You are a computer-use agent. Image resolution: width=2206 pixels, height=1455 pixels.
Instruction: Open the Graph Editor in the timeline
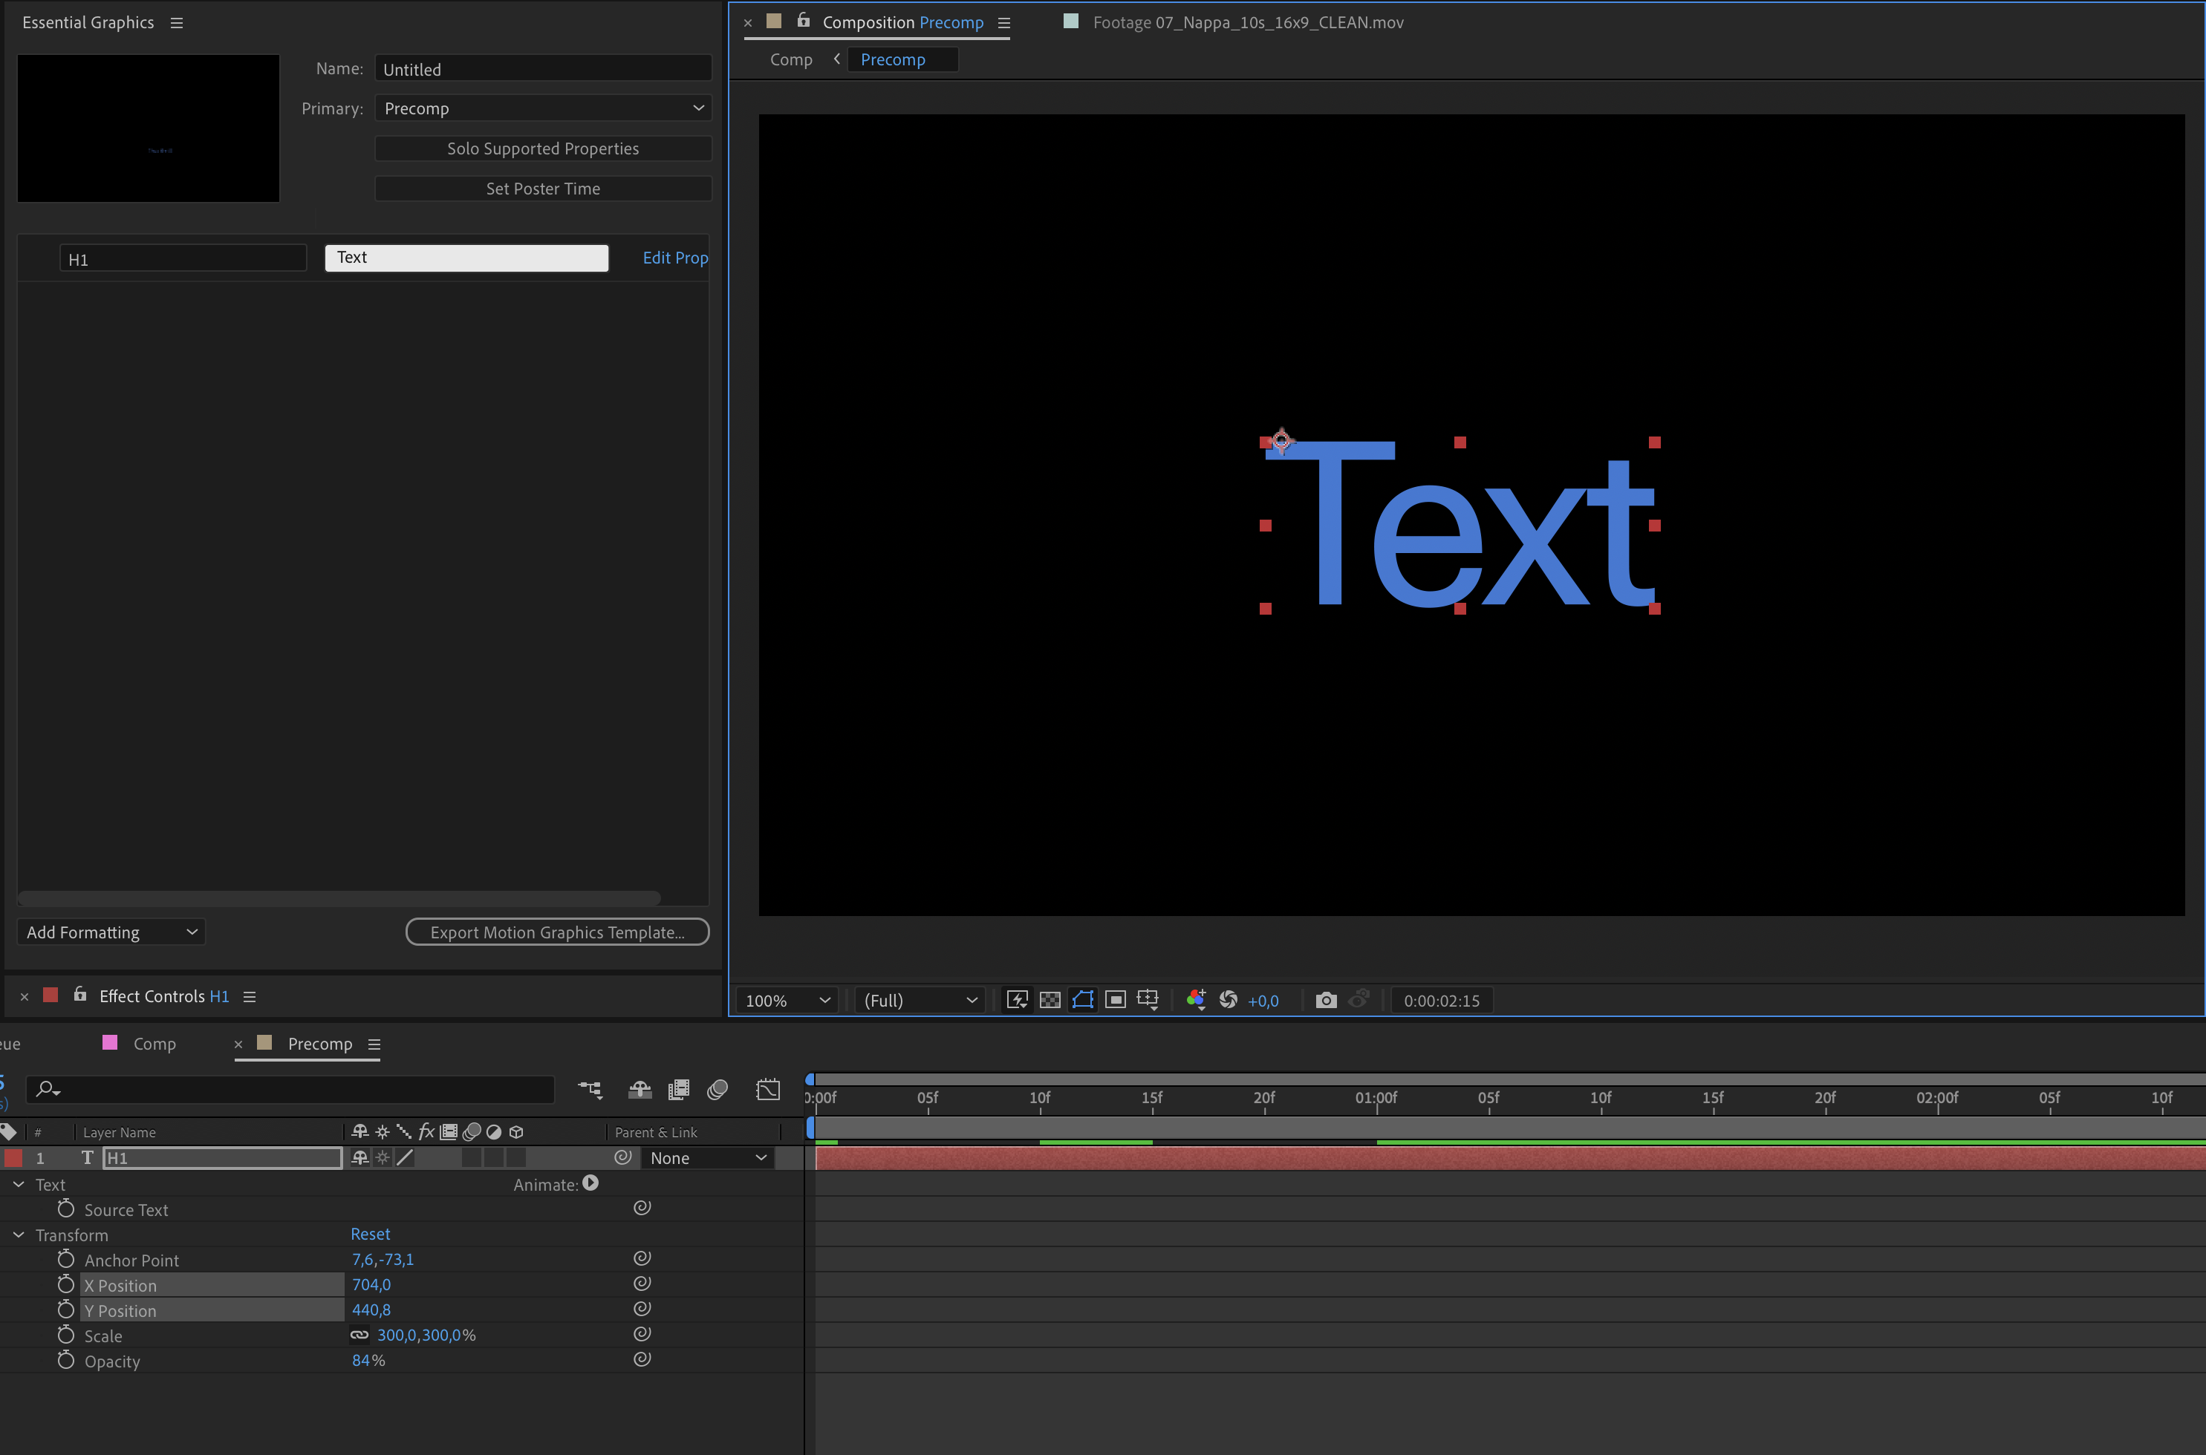click(x=769, y=1090)
